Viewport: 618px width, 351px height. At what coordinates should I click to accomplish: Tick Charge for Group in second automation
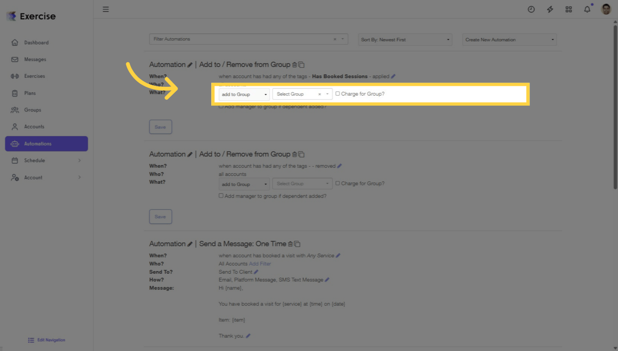(338, 183)
